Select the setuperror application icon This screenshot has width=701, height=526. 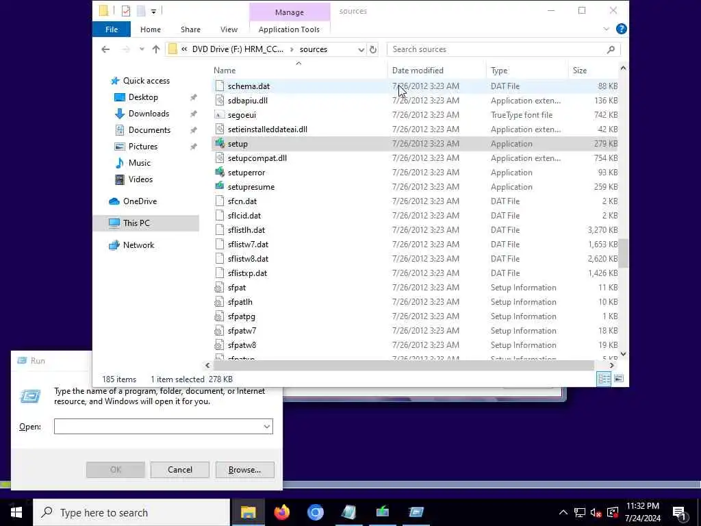[x=220, y=172]
